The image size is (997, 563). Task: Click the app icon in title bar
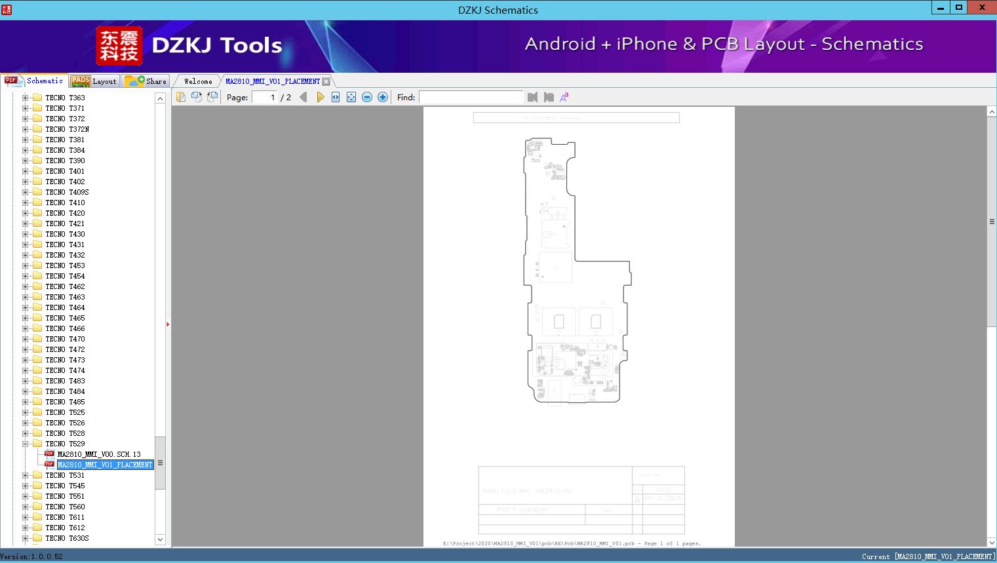click(x=7, y=9)
